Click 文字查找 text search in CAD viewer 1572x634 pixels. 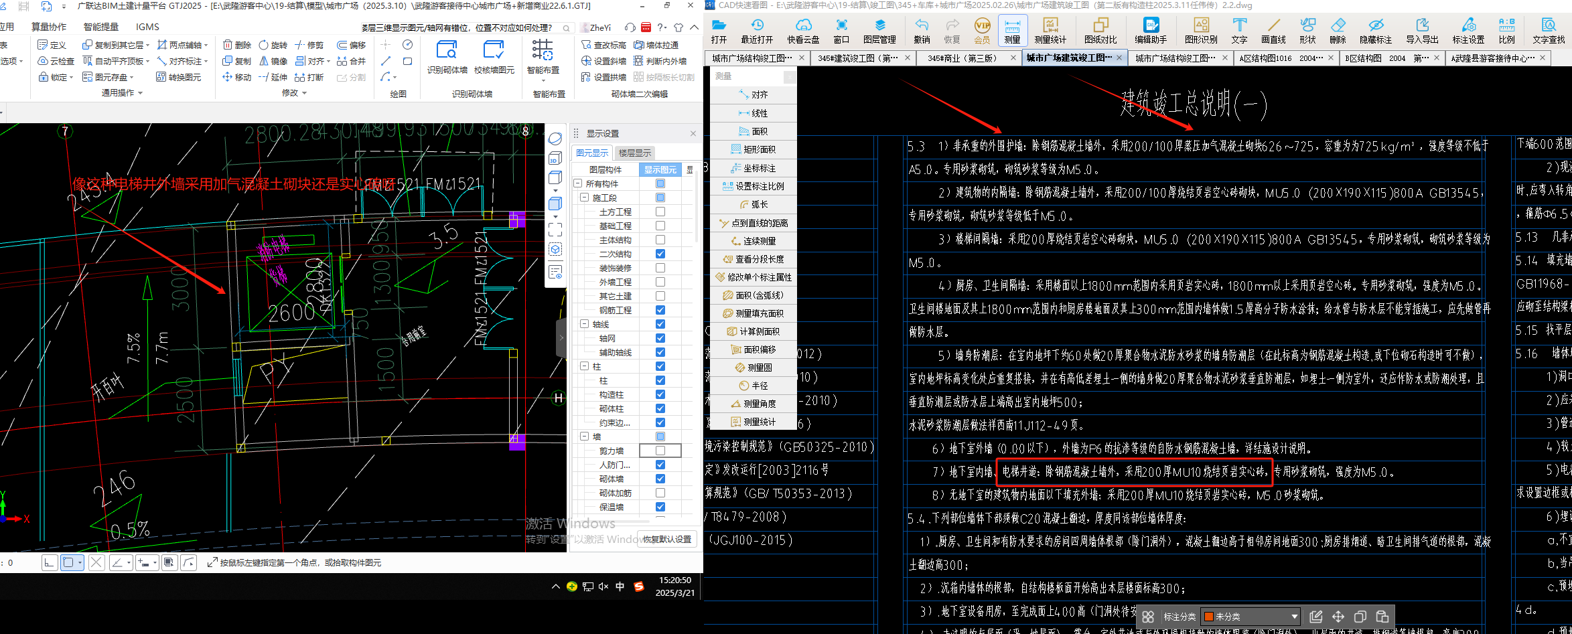tap(1549, 31)
